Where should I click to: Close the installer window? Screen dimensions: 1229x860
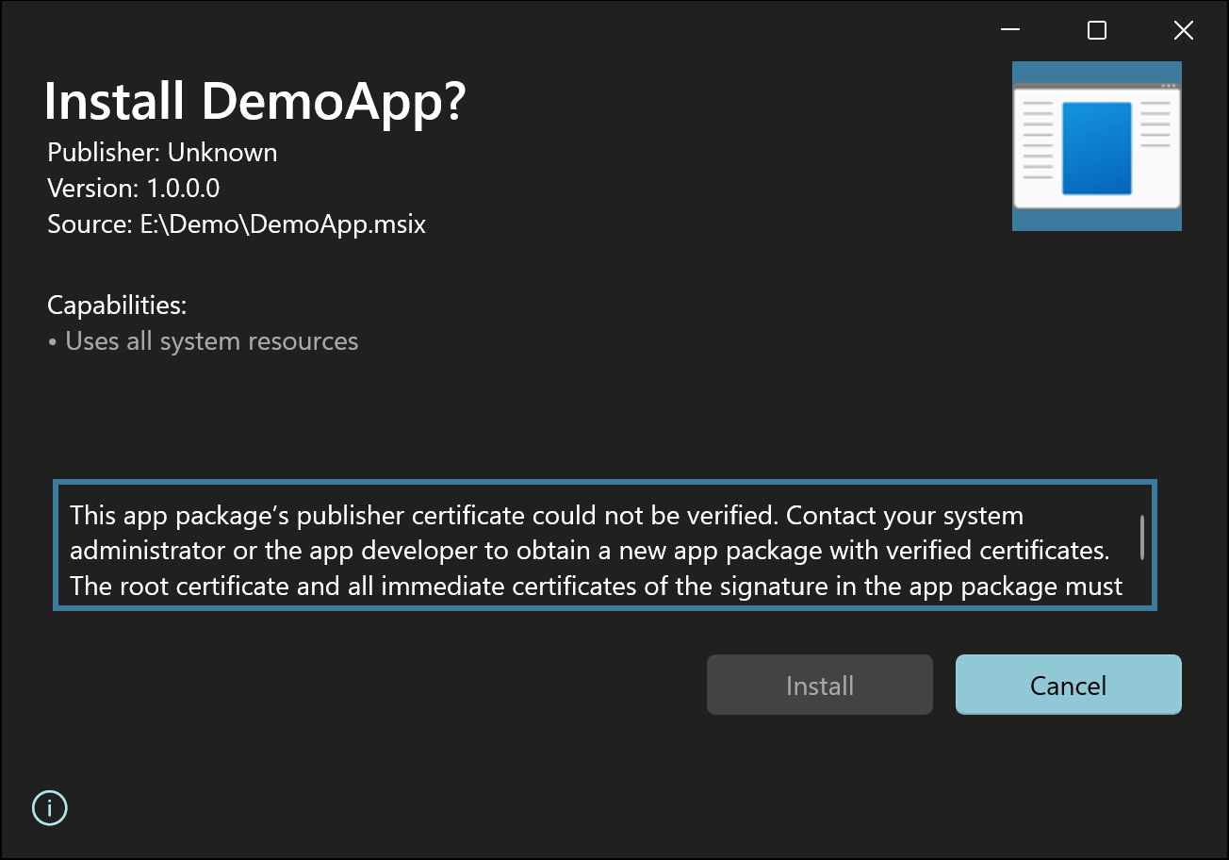click(1184, 30)
